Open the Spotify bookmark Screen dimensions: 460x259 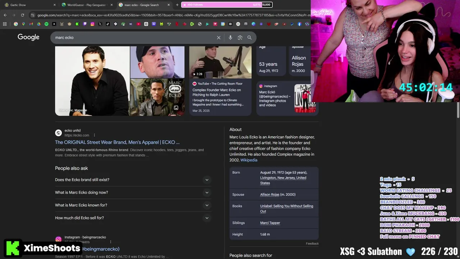[46, 24]
